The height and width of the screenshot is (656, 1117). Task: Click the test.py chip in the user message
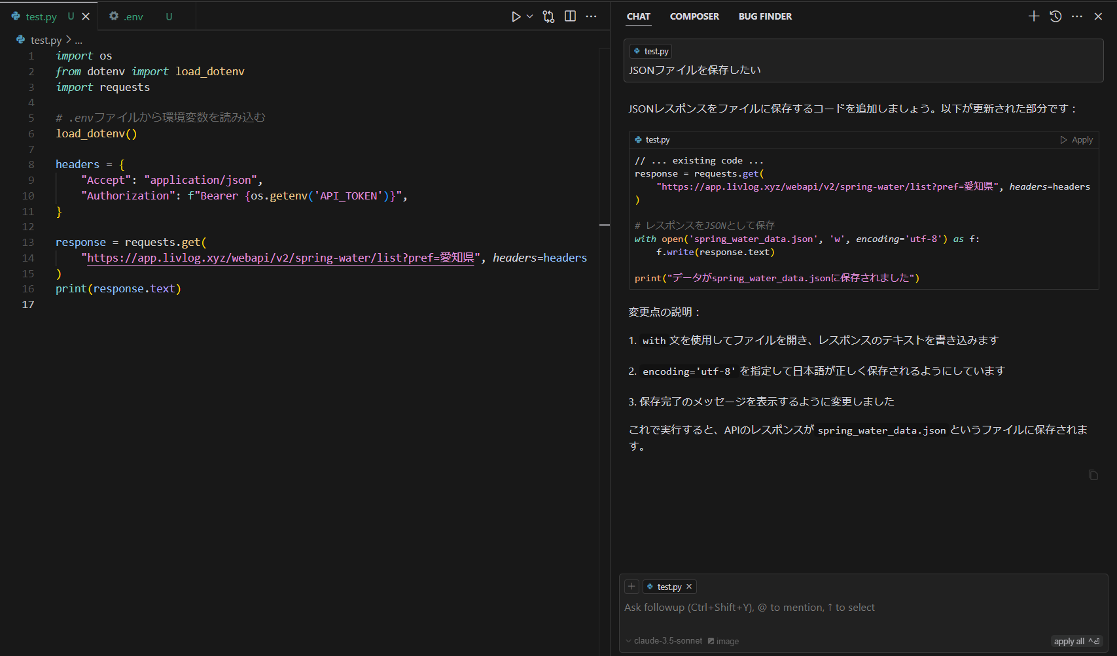tap(651, 51)
